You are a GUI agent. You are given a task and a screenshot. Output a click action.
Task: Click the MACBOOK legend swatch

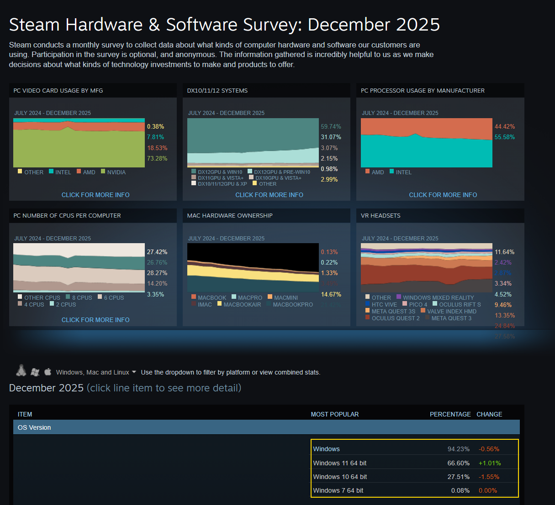[194, 297]
